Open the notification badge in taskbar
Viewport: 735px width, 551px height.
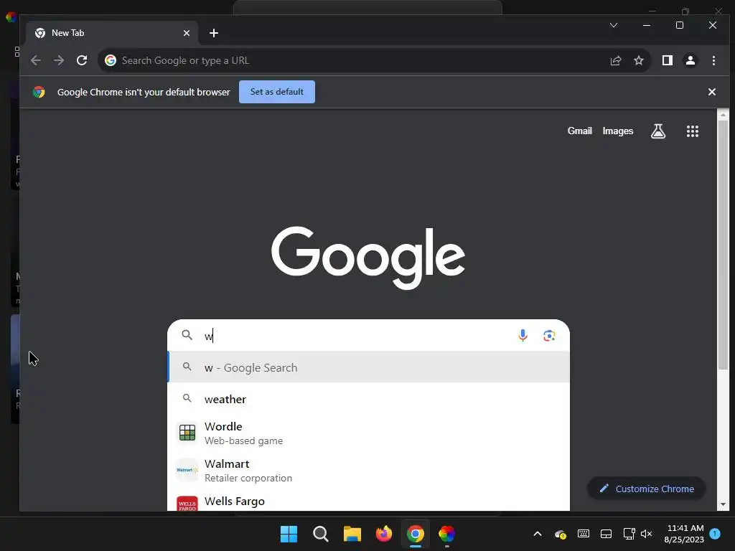tap(715, 534)
